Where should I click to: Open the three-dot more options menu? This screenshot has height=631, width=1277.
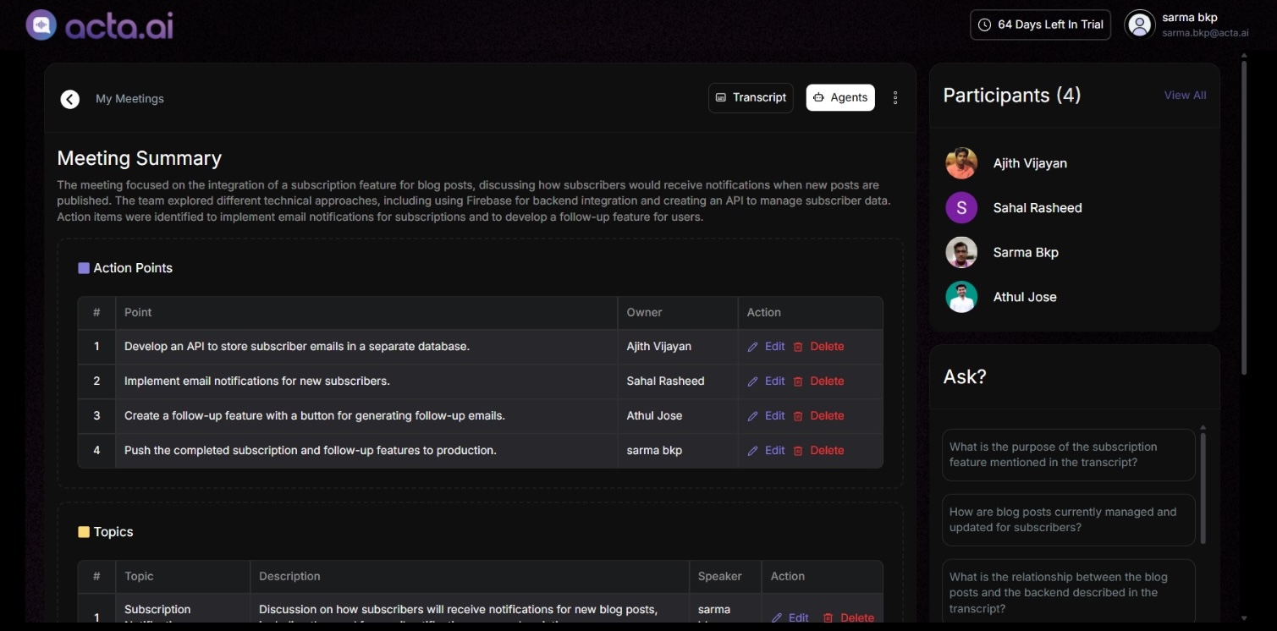click(x=895, y=98)
